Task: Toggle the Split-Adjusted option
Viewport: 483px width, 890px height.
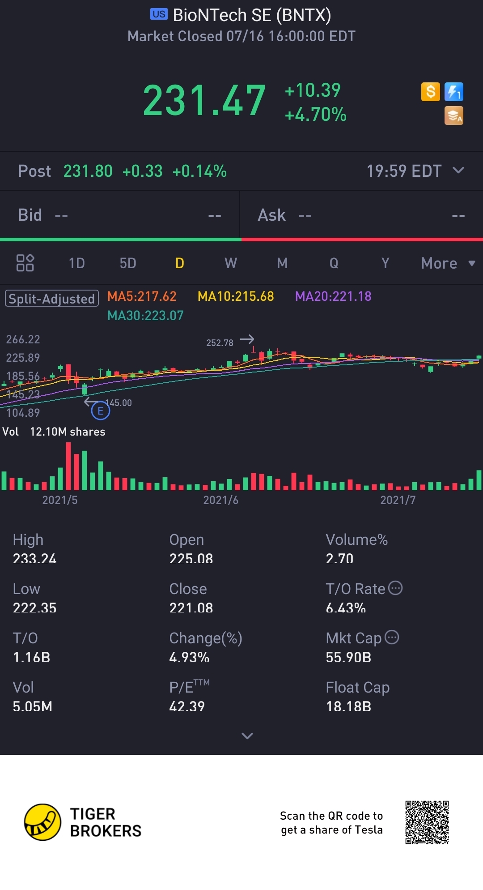Action: point(52,298)
